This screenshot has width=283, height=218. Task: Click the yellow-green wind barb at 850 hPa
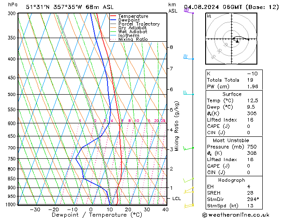tap(189, 180)
